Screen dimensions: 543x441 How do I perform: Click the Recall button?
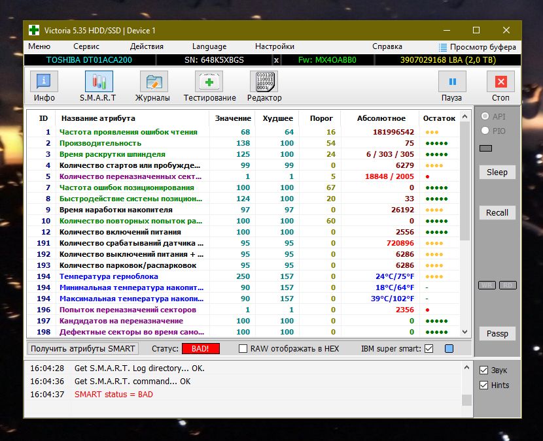pos(497,212)
